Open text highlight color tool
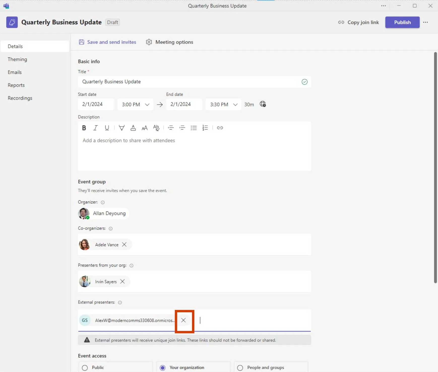Image resolution: width=438 pixels, height=372 pixels. point(121,128)
